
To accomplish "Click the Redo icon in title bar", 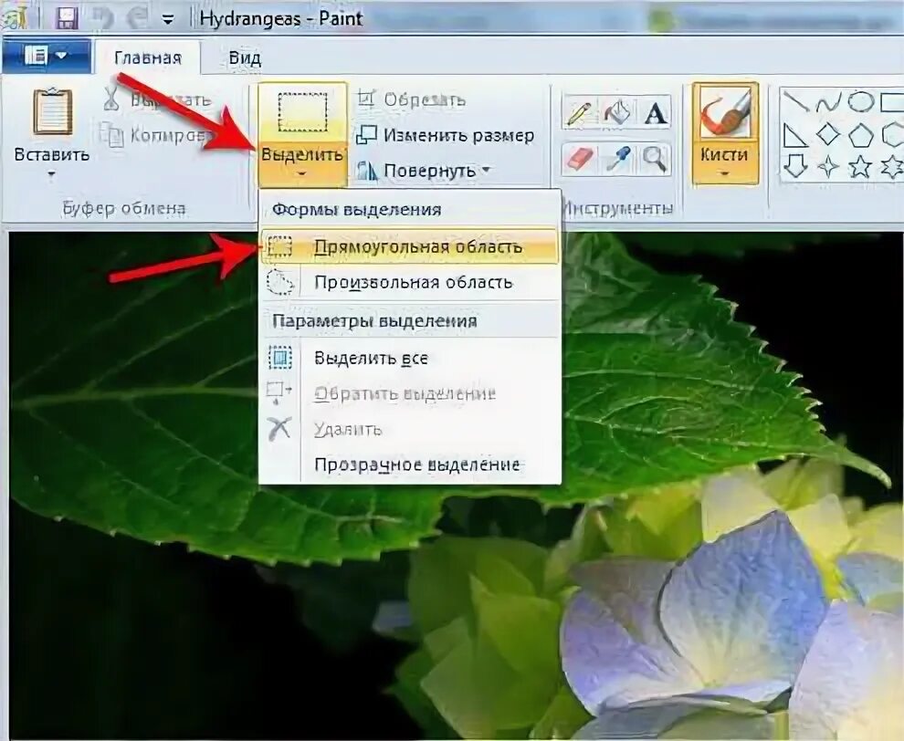I will pos(137,18).
